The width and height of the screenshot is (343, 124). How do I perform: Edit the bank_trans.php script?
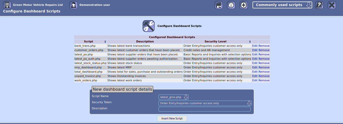click(255, 46)
